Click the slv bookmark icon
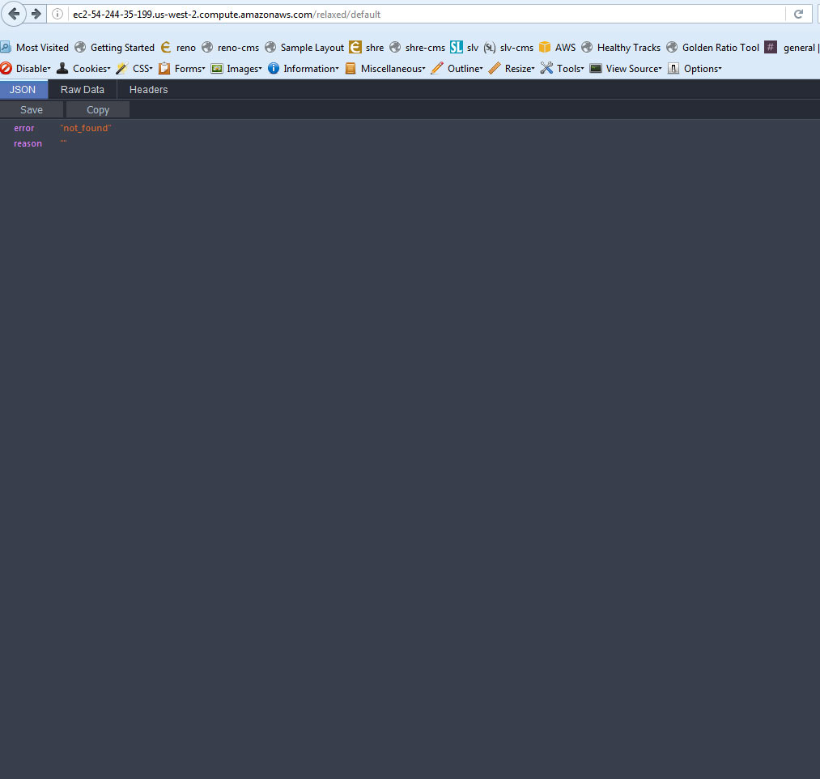820x779 pixels. pyautogui.click(x=457, y=47)
